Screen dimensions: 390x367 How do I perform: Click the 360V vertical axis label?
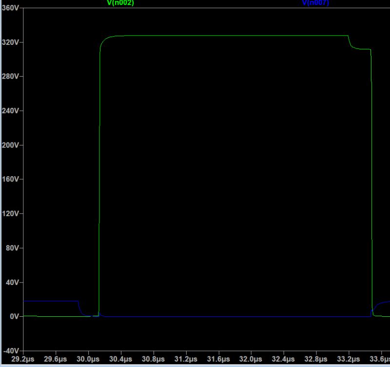coord(10,8)
